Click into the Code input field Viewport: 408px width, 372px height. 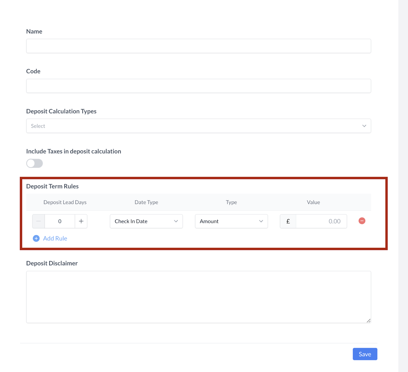pyautogui.click(x=198, y=86)
